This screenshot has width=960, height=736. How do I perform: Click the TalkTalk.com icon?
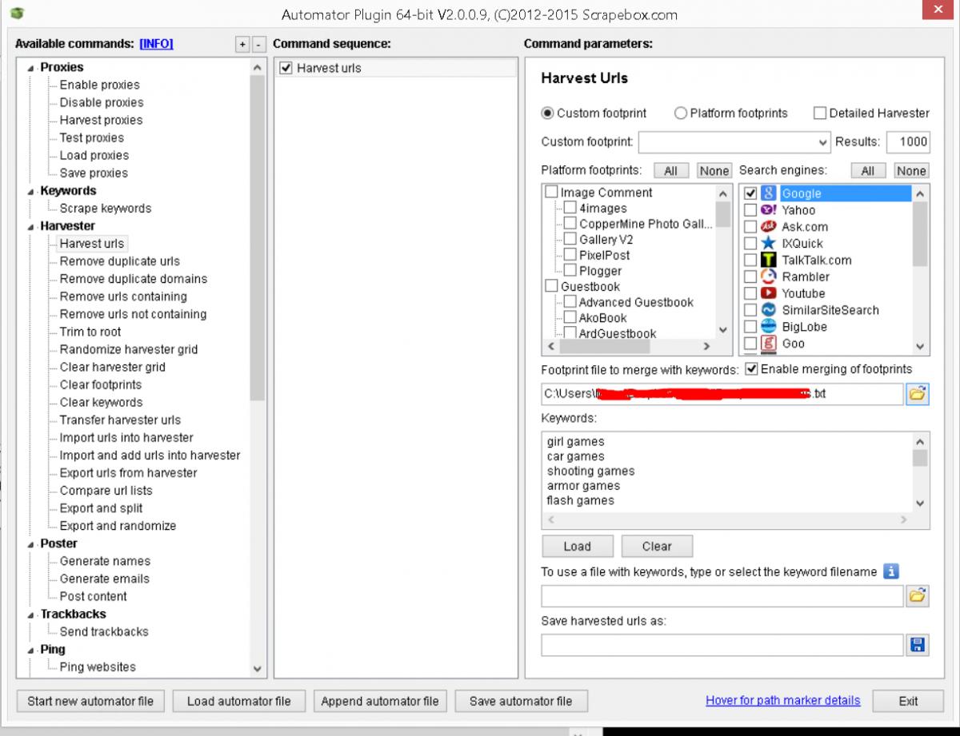pos(768,261)
